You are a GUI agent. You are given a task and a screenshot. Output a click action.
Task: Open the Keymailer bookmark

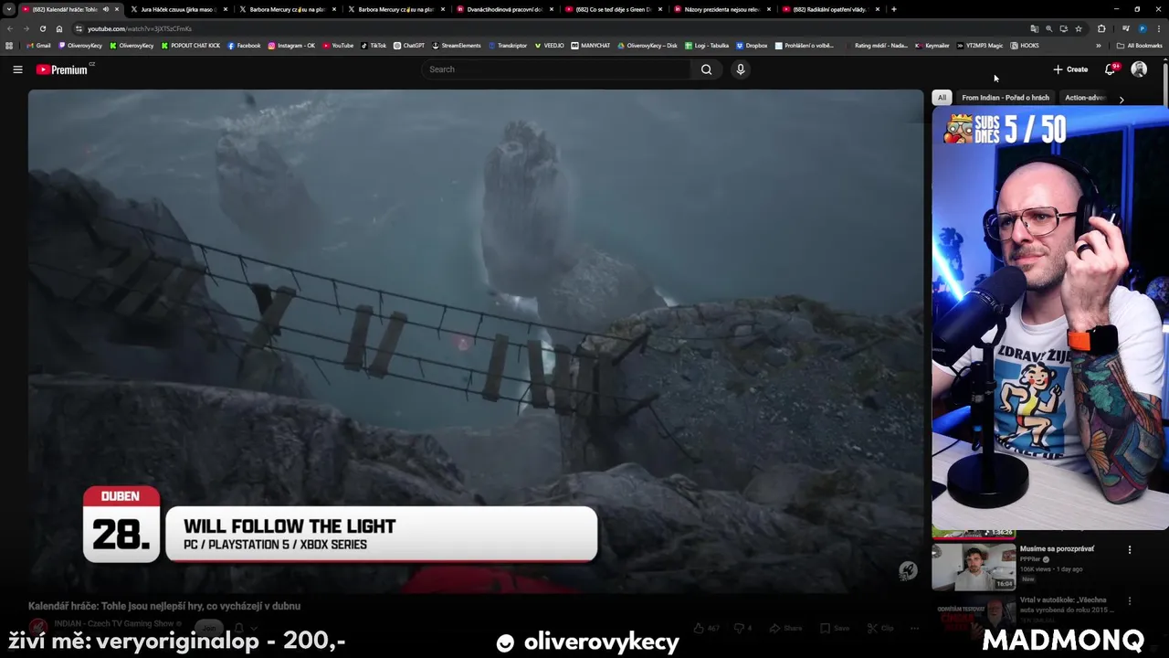[932, 45]
